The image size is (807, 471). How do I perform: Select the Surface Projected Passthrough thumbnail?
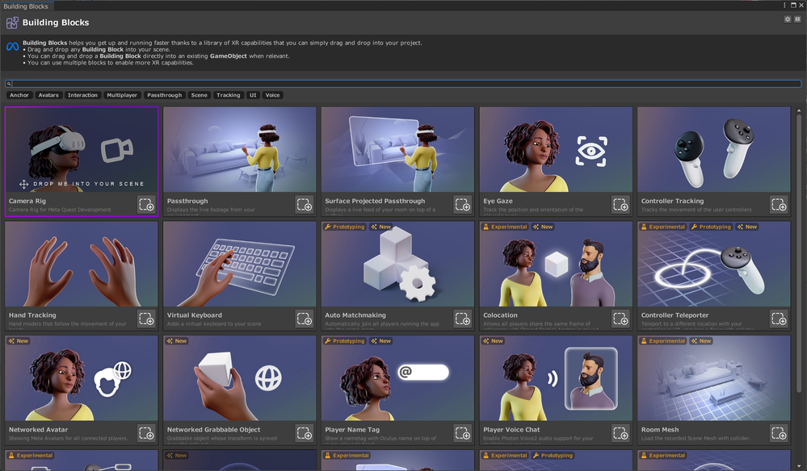click(397, 149)
